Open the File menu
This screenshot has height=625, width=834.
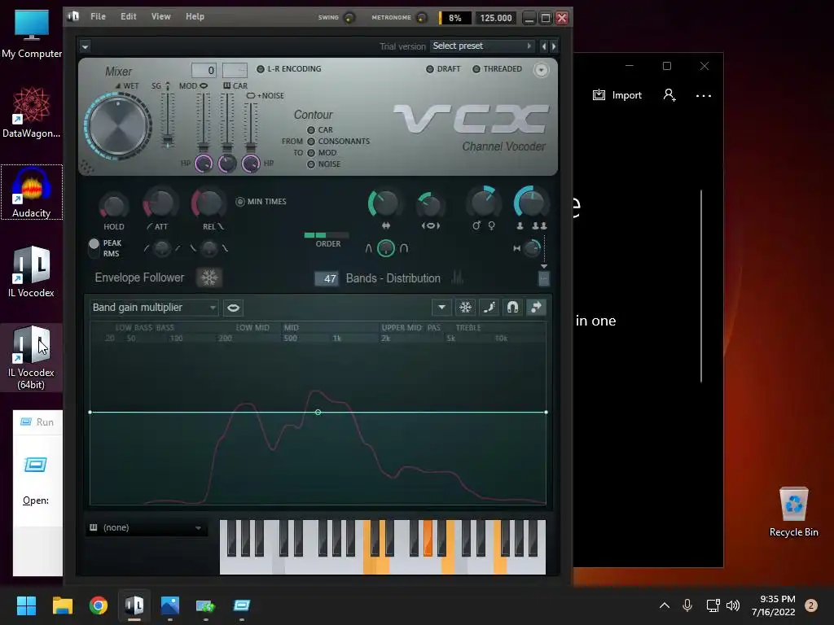(98, 16)
